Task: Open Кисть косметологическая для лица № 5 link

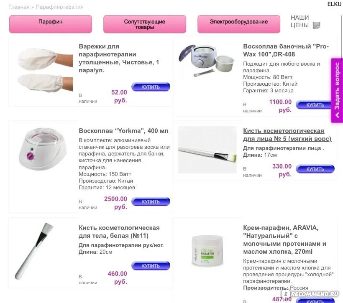Action: (x=287, y=135)
